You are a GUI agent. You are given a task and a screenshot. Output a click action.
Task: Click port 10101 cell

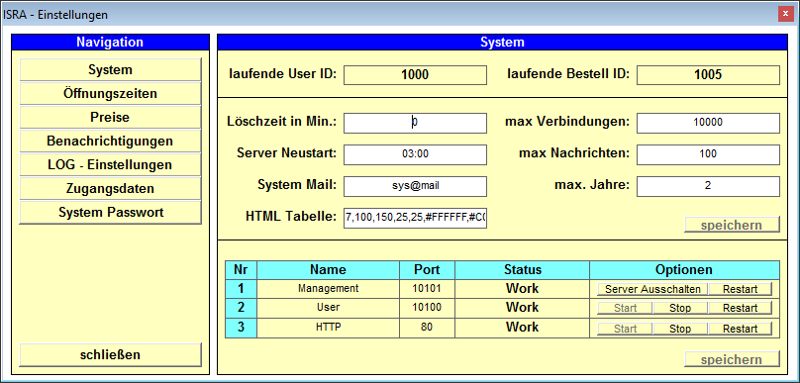click(x=427, y=289)
